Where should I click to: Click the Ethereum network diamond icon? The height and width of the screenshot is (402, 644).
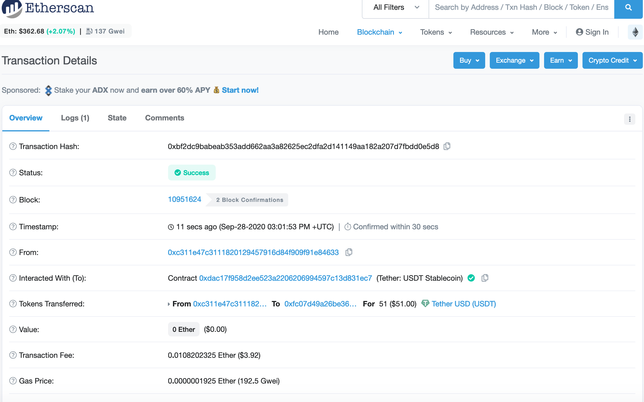tap(635, 32)
